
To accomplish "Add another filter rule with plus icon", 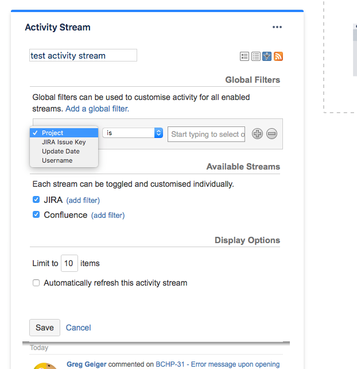I will click(x=257, y=134).
